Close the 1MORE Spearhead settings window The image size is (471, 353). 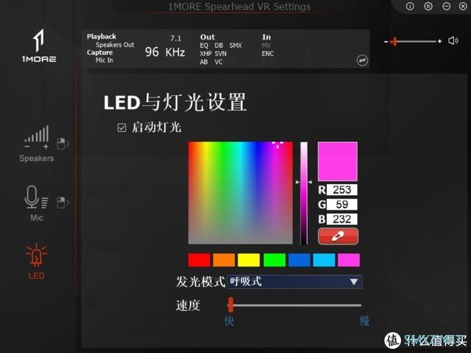click(x=463, y=6)
